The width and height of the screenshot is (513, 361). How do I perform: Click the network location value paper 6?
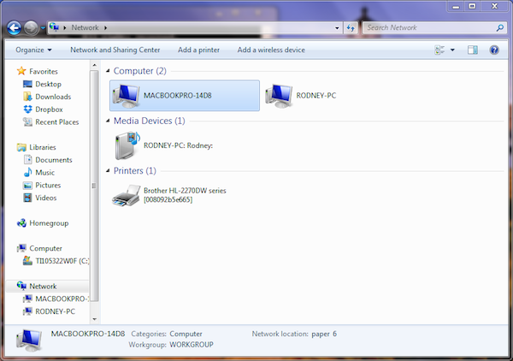point(324,334)
